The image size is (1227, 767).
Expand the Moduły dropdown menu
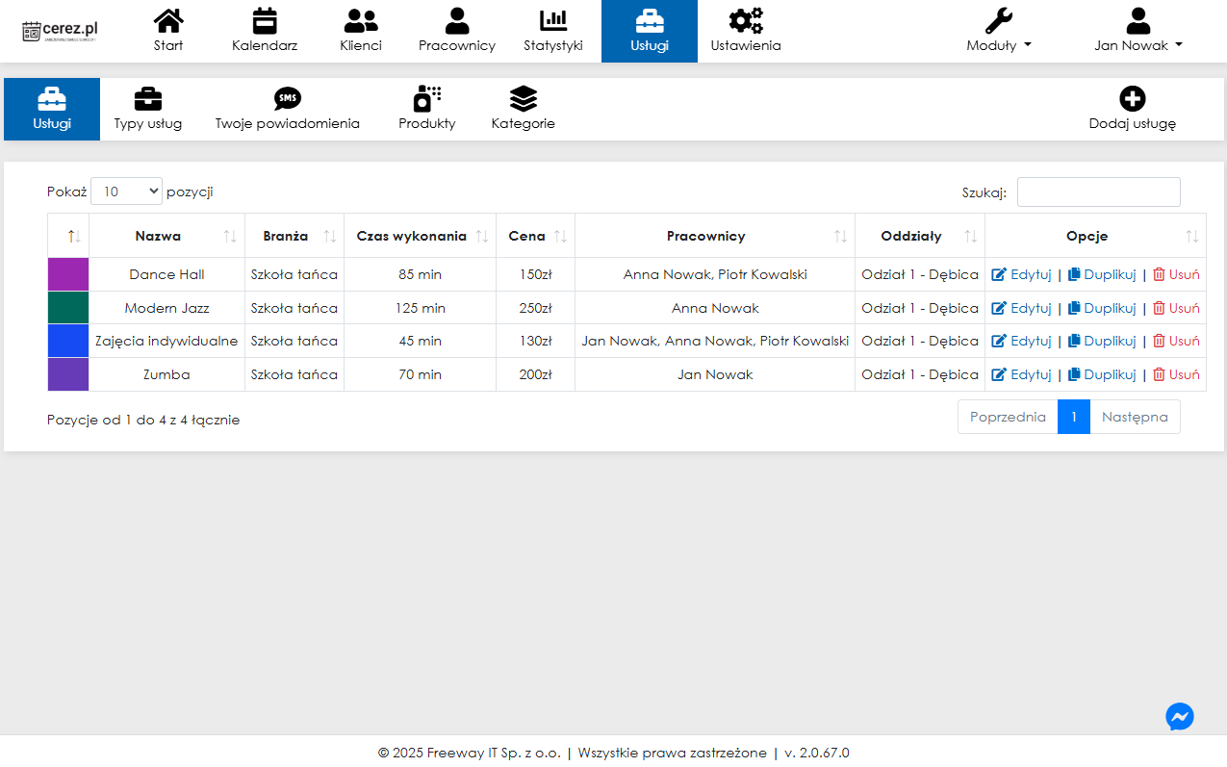[x=999, y=45]
